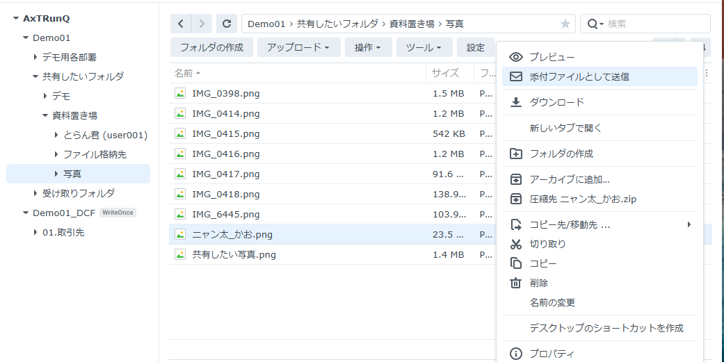This screenshot has width=724, height=362.
Task: Open column options three-dot icon
Action: tap(707, 73)
